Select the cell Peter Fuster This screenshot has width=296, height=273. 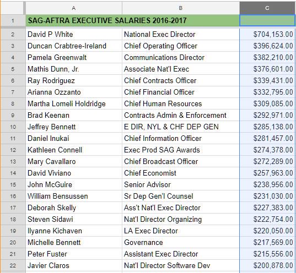74,254
